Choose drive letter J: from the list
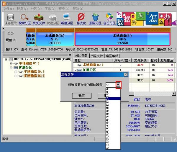Screen dimensions: 177x152 point(113,99)
